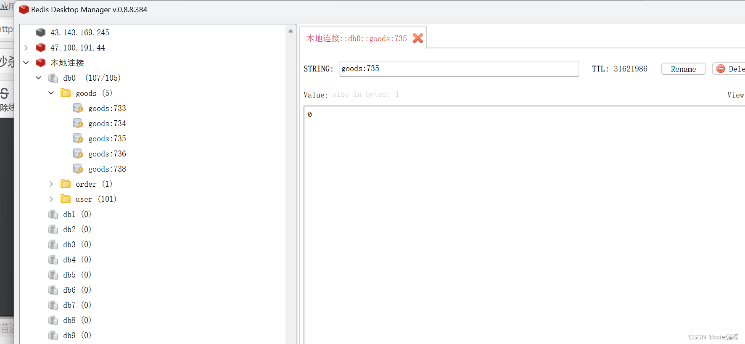745x344 pixels.
Task: Click the grey server icon for 43.143.169.245
Action: click(41, 32)
